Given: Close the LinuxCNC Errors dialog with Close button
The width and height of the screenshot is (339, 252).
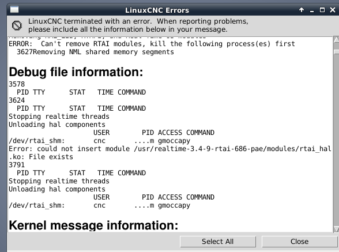Looking at the screenshot, I should coord(299,242).
